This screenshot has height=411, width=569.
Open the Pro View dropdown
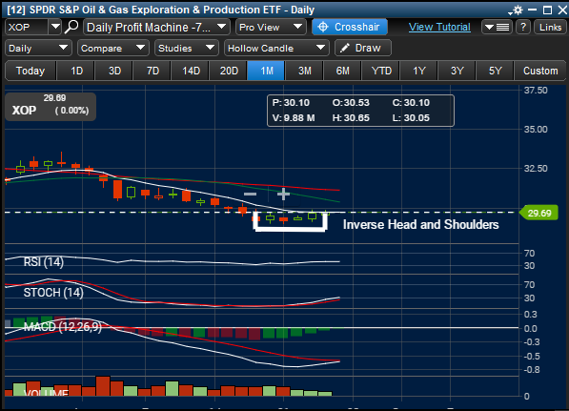click(x=271, y=28)
